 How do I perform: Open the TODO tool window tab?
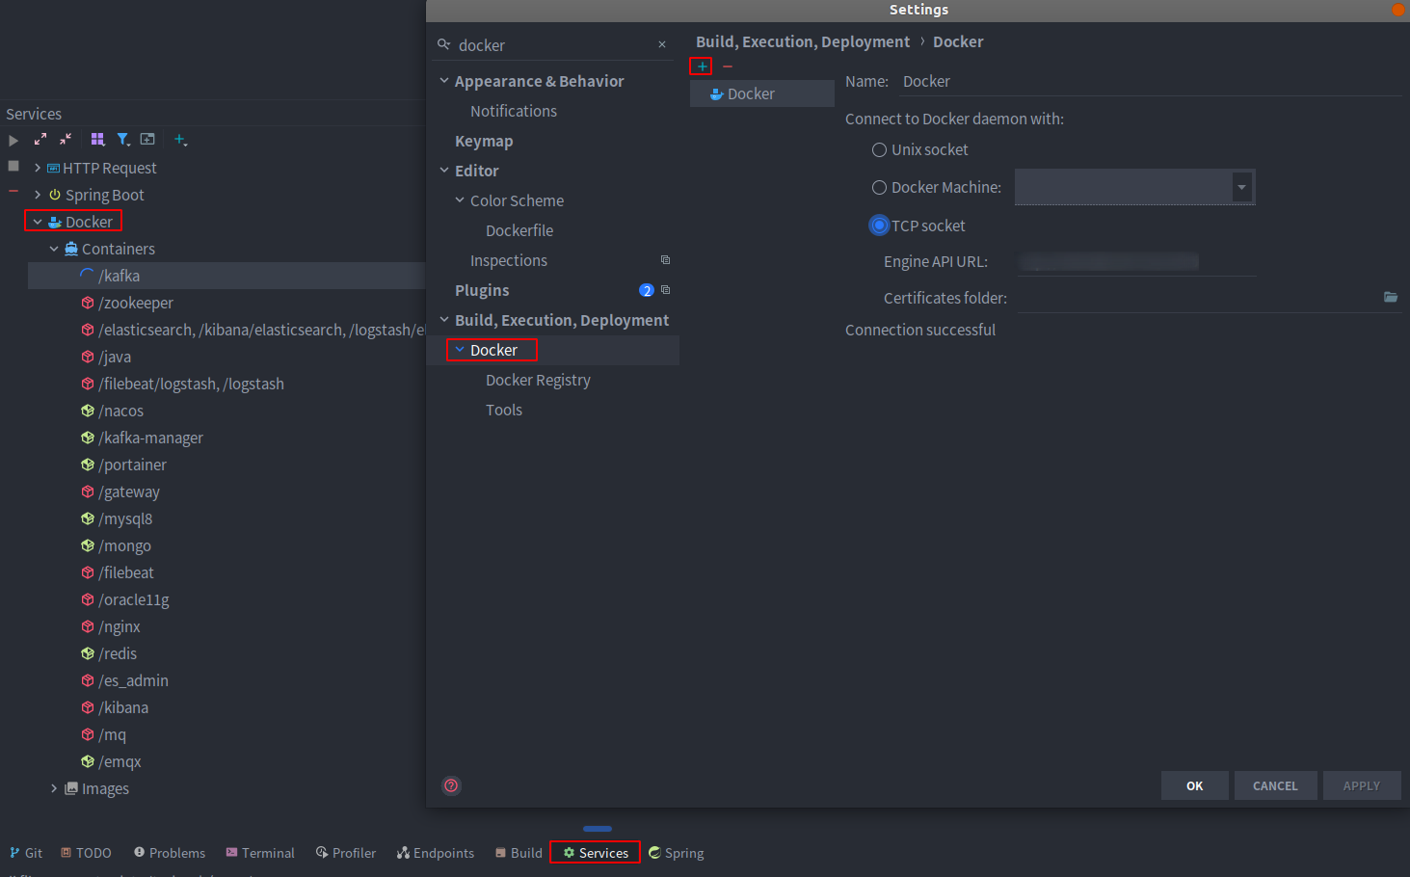[86, 853]
